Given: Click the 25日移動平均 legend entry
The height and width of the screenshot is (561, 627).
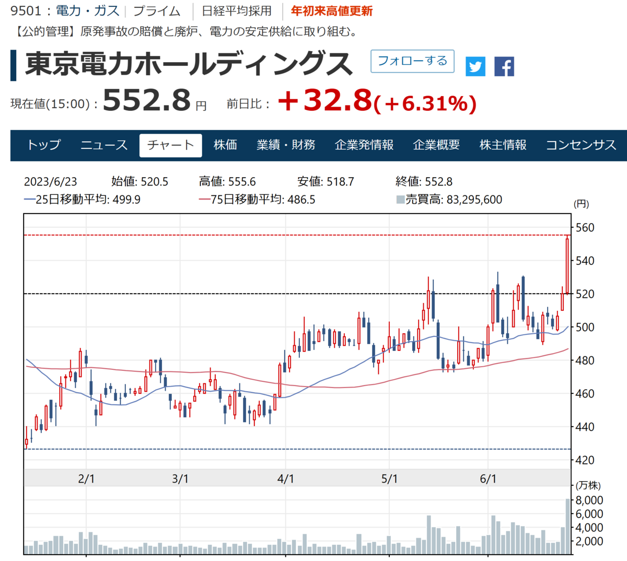Looking at the screenshot, I should click(x=82, y=200).
